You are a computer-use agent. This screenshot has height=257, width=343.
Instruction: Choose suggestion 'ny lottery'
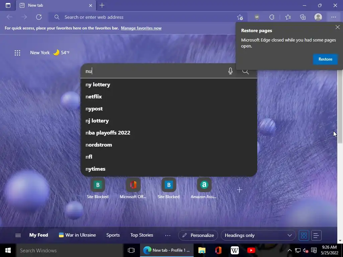coord(169,85)
